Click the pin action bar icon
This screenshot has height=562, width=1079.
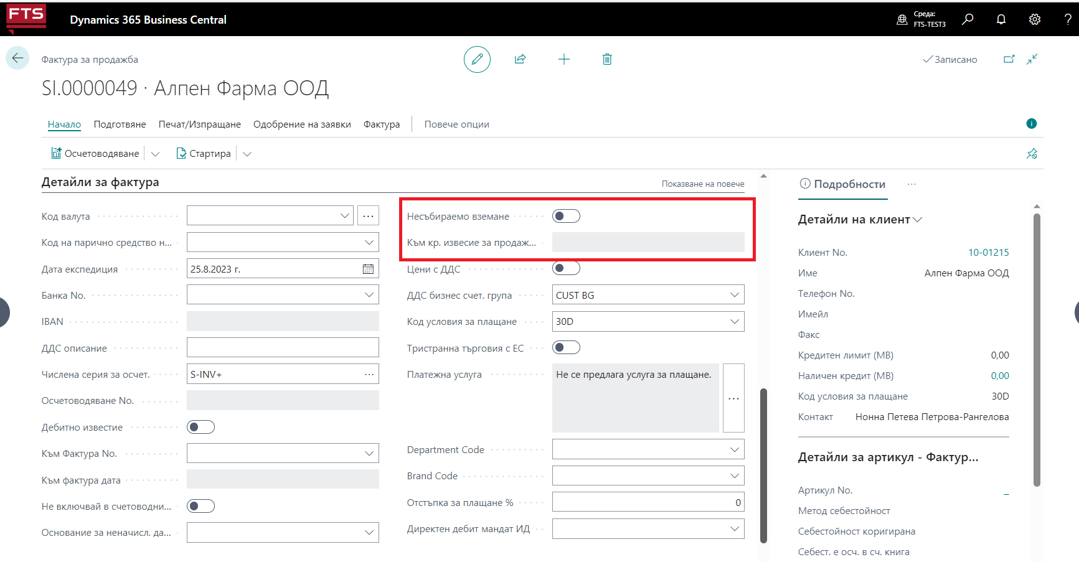[1032, 154]
